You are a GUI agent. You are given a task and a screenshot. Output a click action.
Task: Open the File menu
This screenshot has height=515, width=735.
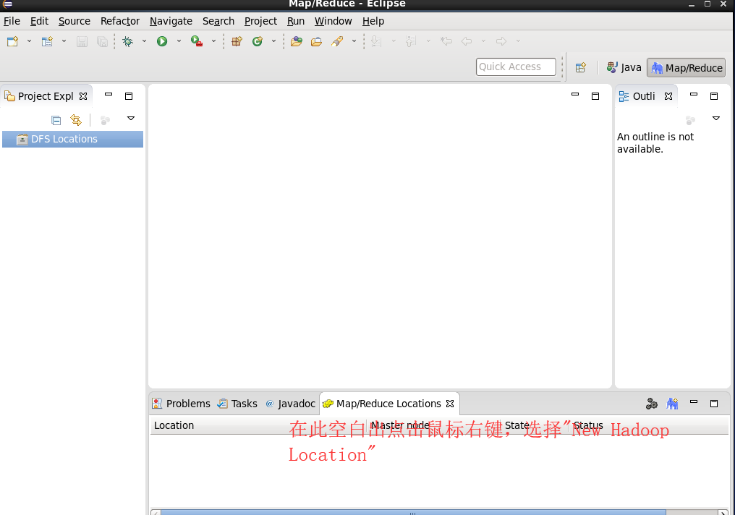tap(12, 21)
